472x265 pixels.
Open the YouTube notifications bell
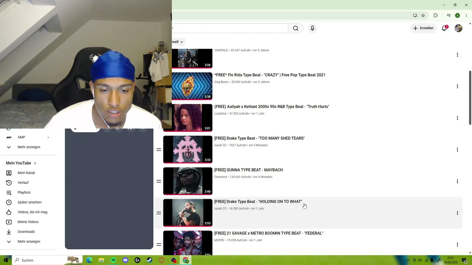tap(444, 28)
